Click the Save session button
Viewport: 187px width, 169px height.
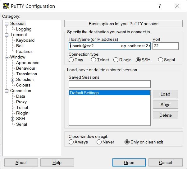click(x=165, y=105)
